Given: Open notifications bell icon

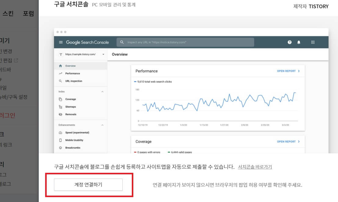Looking at the screenshot, I should (x=299, y=42).
